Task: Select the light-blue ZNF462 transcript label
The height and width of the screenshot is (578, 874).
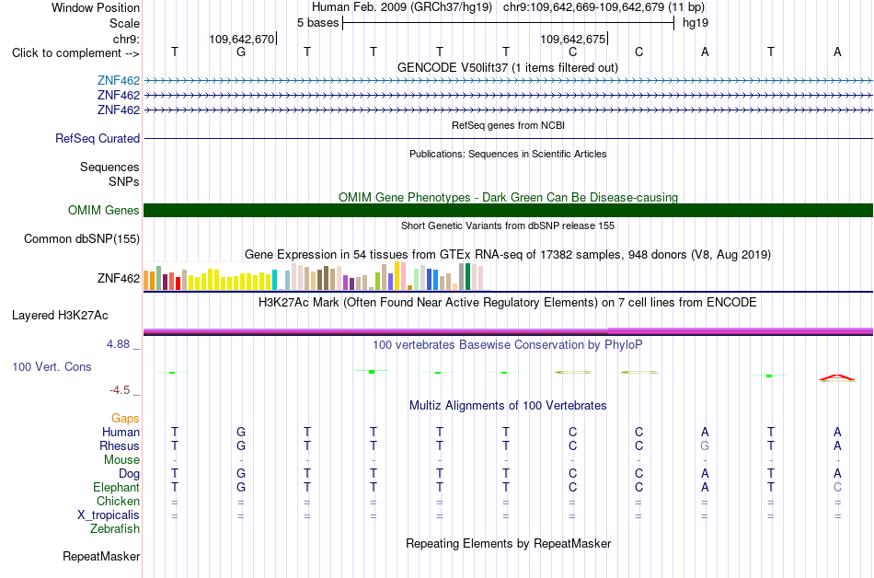Action: (118, 81)
